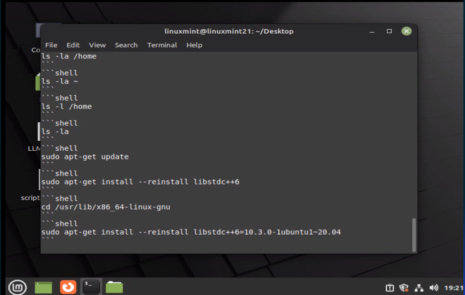Image resolution: width=465 pixels, height=295 pixels.
Task: Open the network connections tray icon
Action: point(419,287)
